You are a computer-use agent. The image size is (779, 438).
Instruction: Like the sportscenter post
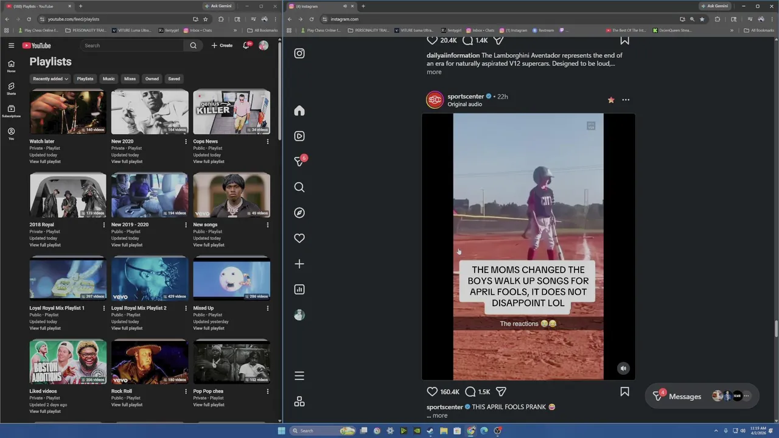point(432,392)
